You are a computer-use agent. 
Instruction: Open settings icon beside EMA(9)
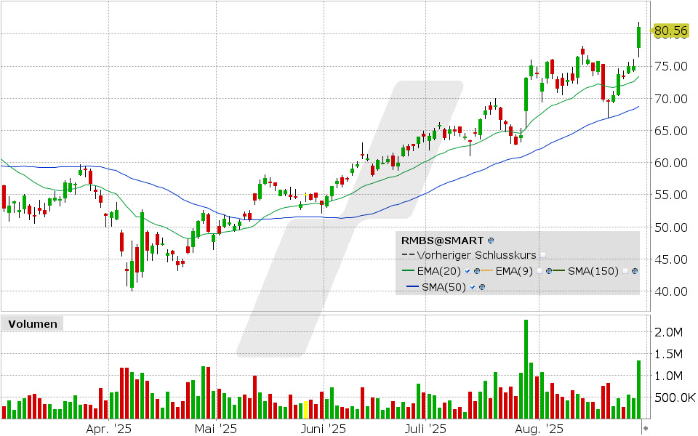click(x=549, y=271)
